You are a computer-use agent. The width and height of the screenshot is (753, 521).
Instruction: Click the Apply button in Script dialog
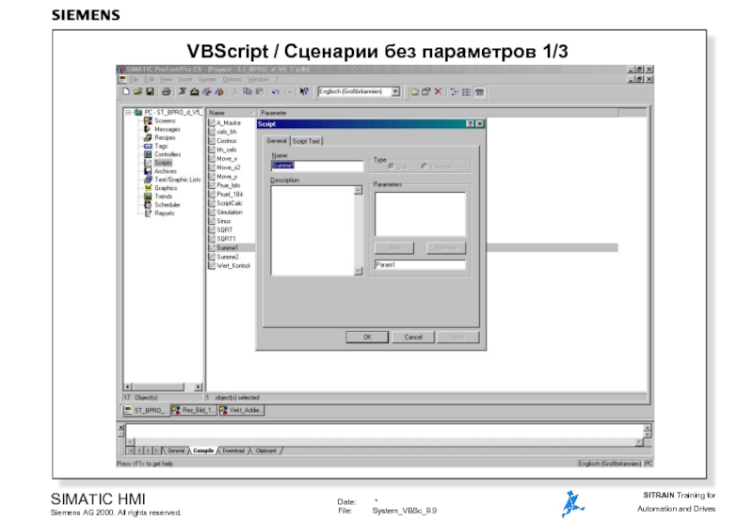tap(457, 338)
